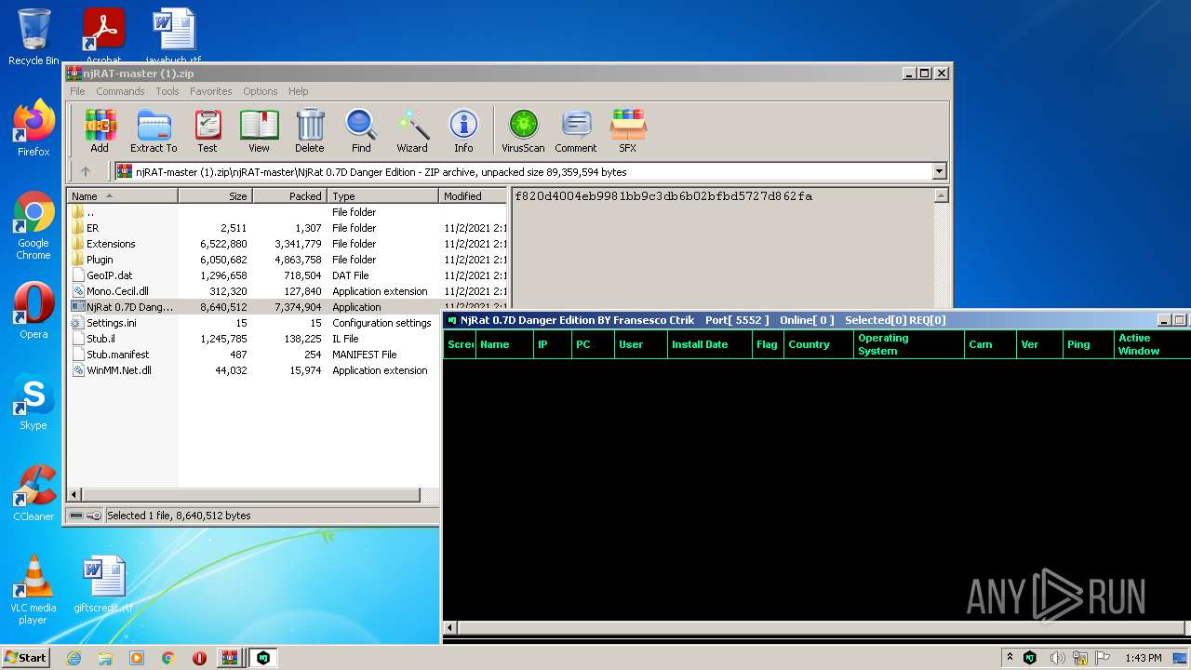The width and height of the screenshot is (1191, 670).
Task: Click the horizontal scrollbar of file list
Action: click(x=253, y=495)
